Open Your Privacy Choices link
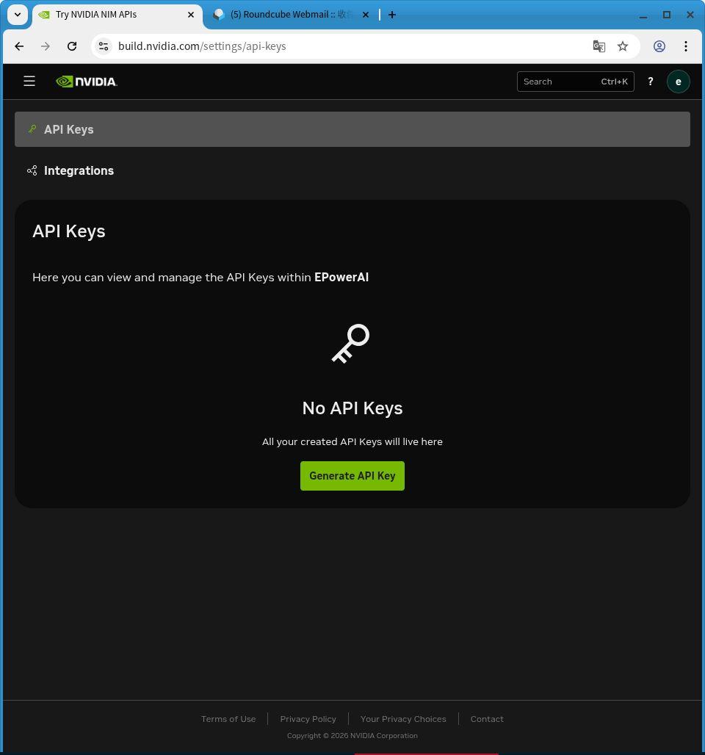This screenshot has height=755, width=705. (x=403, y=718)
